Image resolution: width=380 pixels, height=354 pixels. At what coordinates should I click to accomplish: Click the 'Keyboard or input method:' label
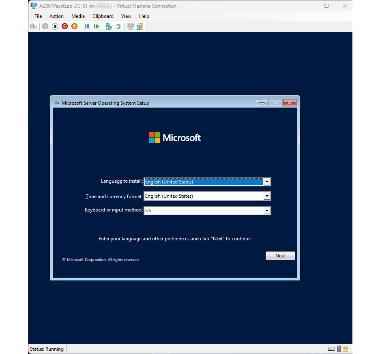pyautogui.click(x=114, y=210)
